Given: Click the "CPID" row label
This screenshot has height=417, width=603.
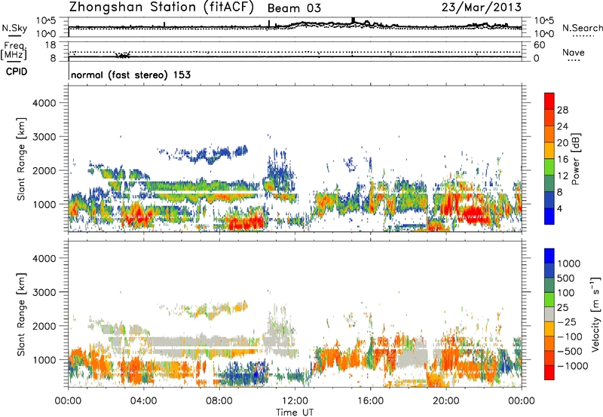Looking at the screenshot, I should tap(17, 72).
